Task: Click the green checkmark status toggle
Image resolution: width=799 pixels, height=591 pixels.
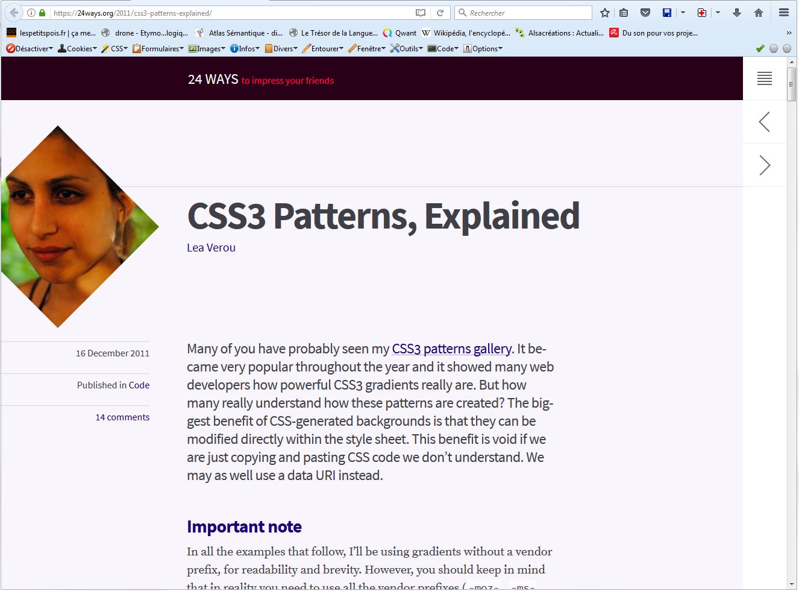Action: pyautogui.click(x=760, y=48)
